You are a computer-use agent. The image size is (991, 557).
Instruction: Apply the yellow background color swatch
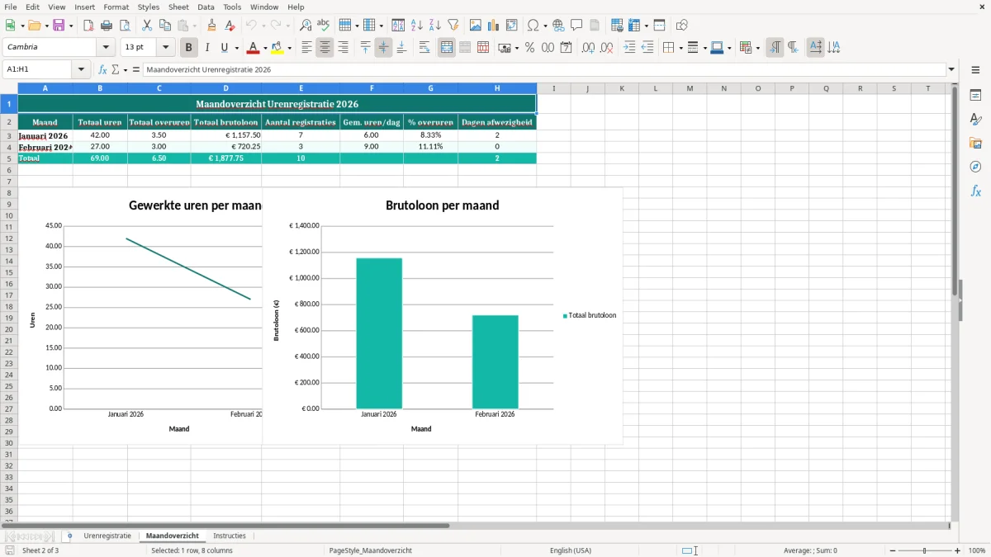pos(277,48)
